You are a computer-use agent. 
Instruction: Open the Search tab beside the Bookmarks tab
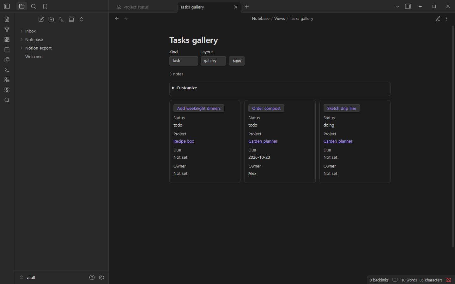(x=33, y=6)
